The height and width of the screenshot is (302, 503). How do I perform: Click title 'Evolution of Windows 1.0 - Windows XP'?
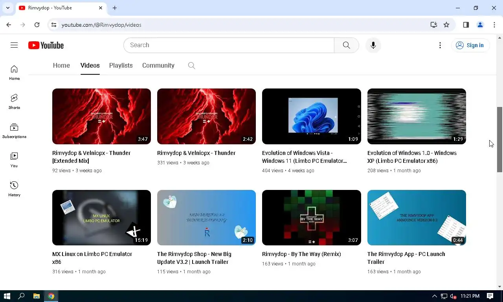pos(412,157)
